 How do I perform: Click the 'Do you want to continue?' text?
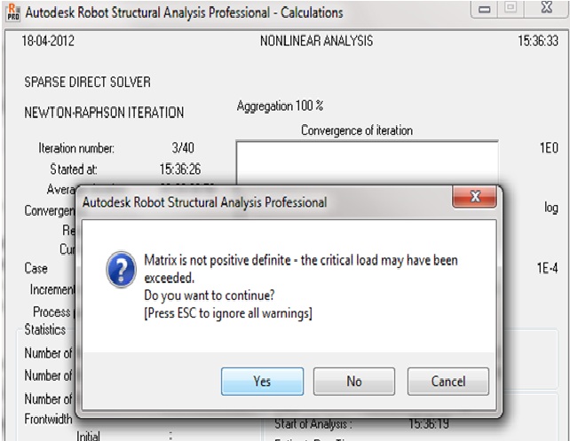(x=210, y=295)
